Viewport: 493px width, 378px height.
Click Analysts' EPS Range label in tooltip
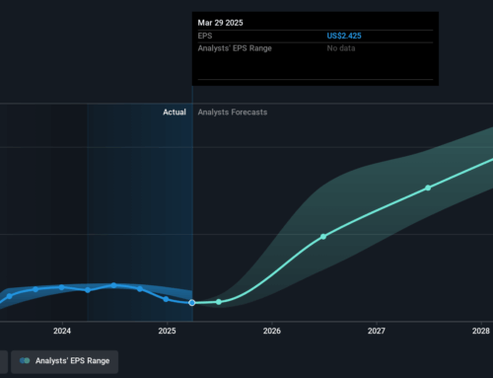[235, 48]
